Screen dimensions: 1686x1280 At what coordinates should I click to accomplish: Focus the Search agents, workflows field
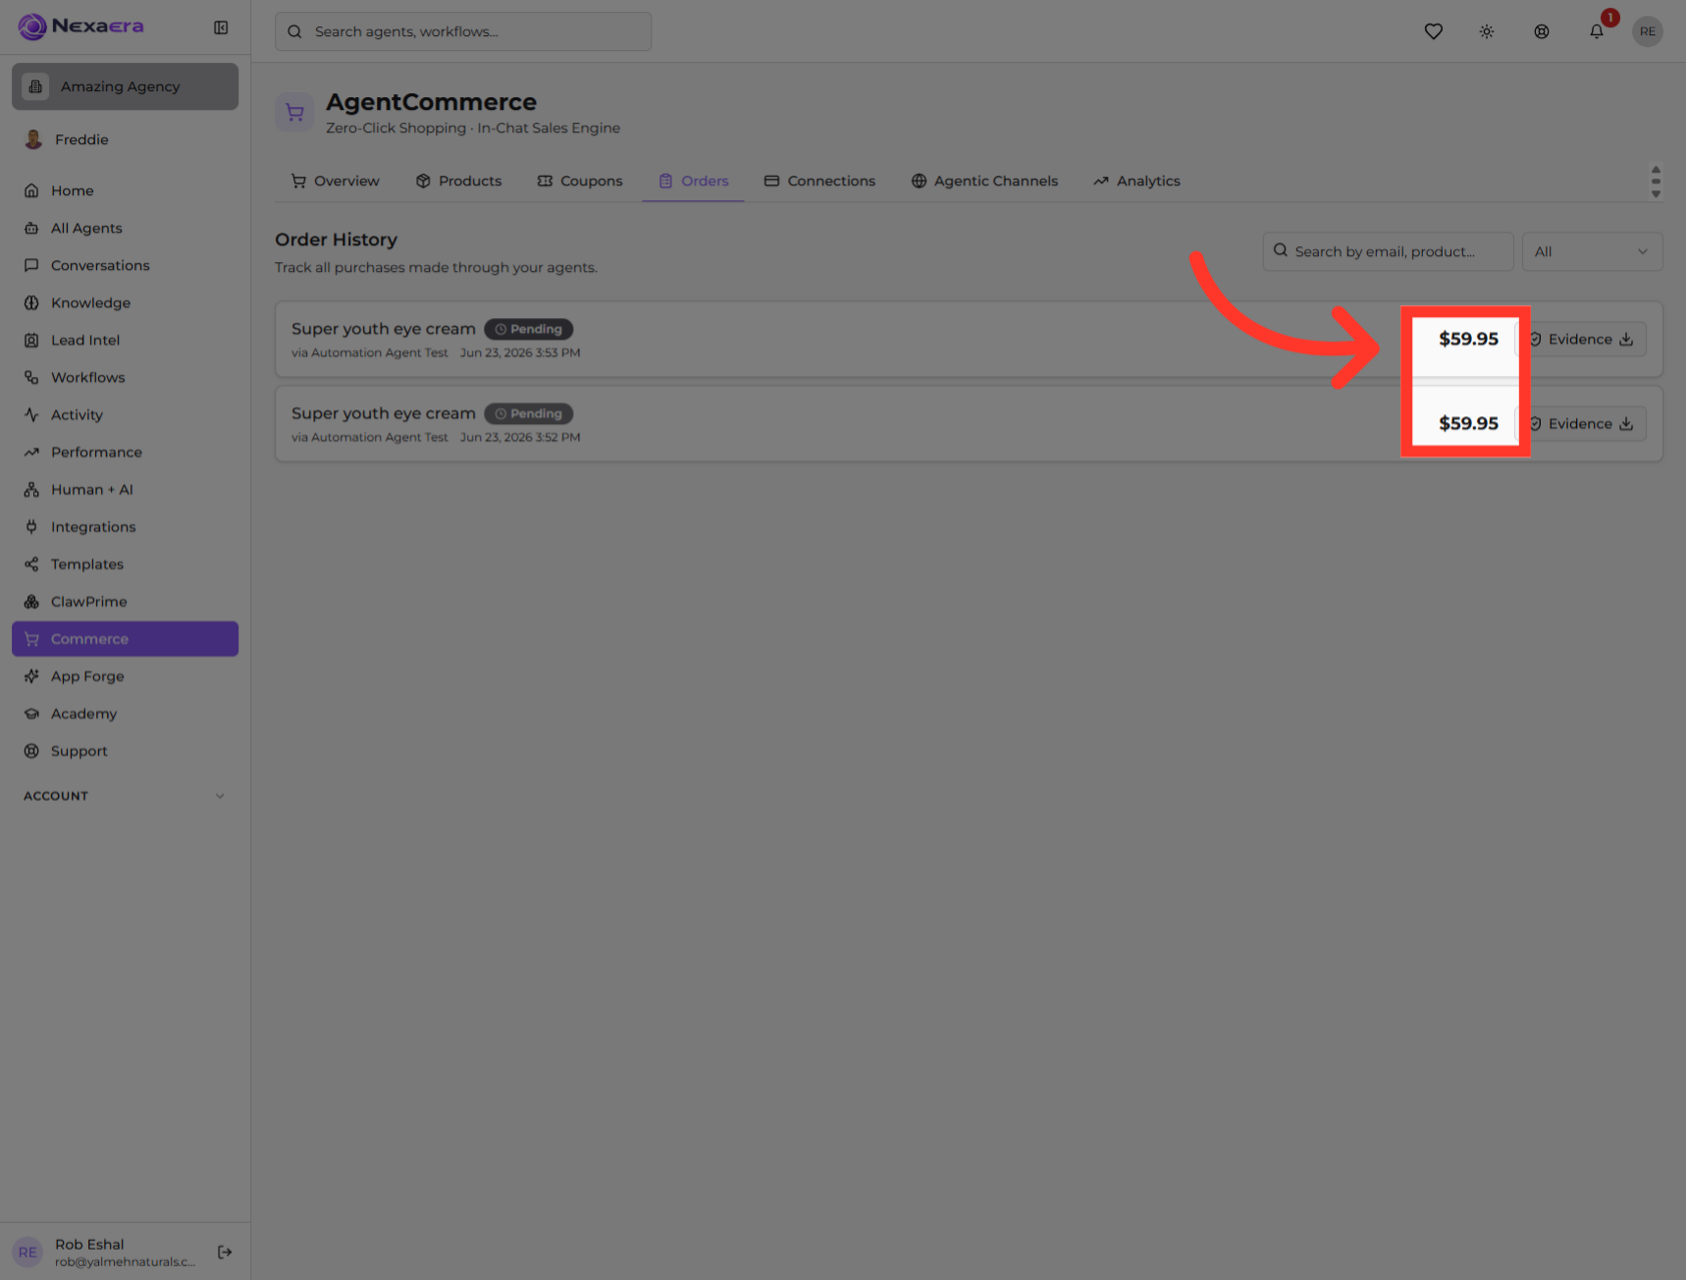(463, 31)
